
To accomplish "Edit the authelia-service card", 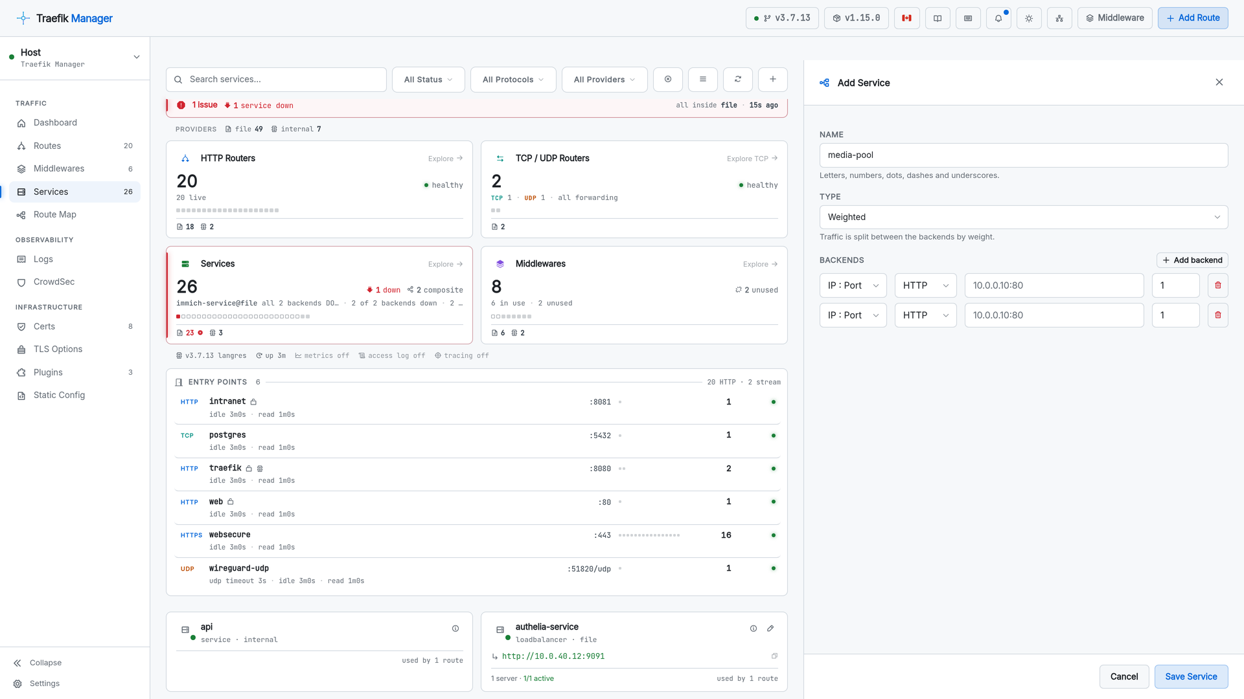I will click(770, 629).
